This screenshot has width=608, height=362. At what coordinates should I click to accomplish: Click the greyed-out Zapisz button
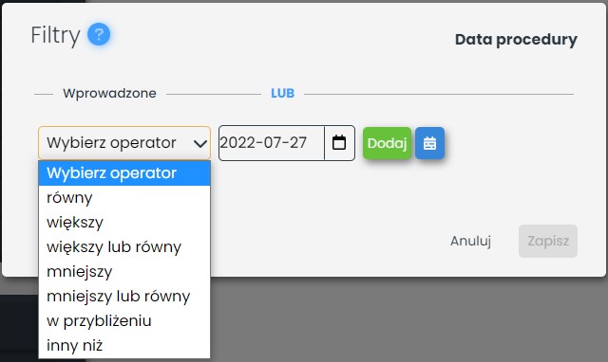548,241
